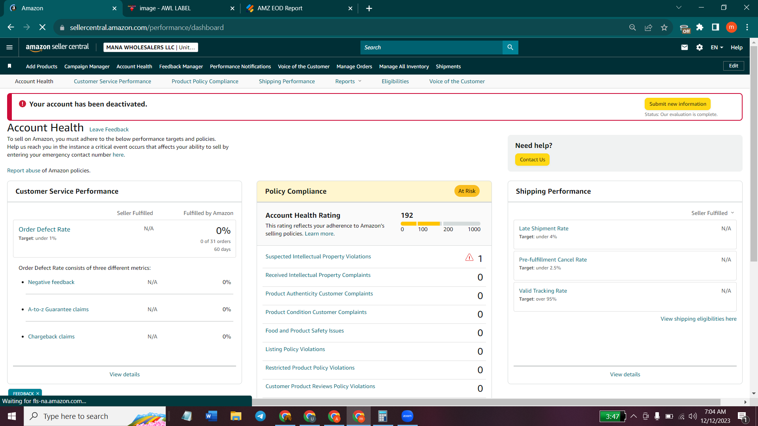The width and height of the screenshot is (758, 426).
Task: Open View shipping eligibilities here link
Action: [698, 319]
